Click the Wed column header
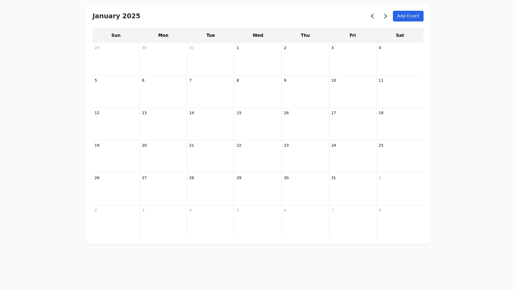The width and height of the screenshot is (516, 290). (258, 35)
